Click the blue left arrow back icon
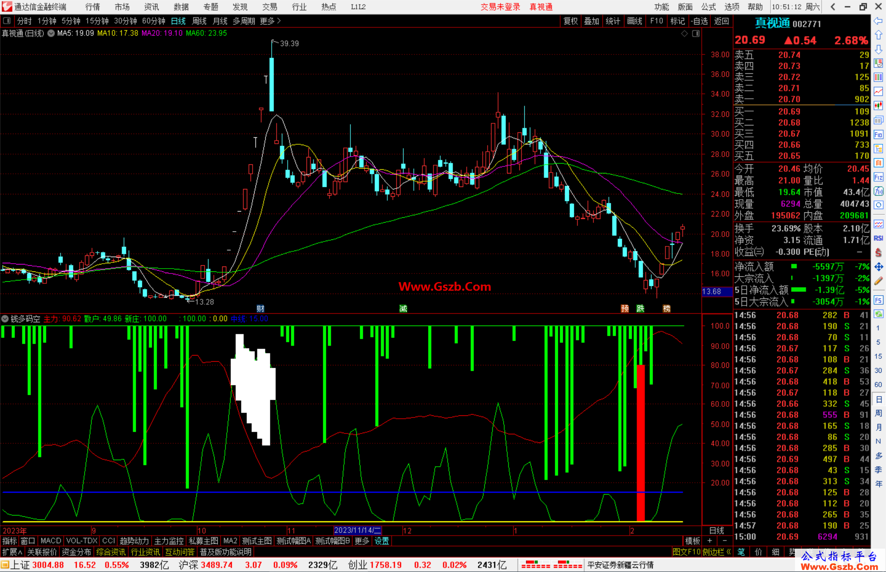The width and height of the screenshot is (886, 572). pos(878,21)
